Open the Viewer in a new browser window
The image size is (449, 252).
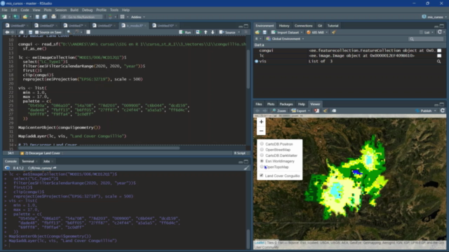[334, 111]
